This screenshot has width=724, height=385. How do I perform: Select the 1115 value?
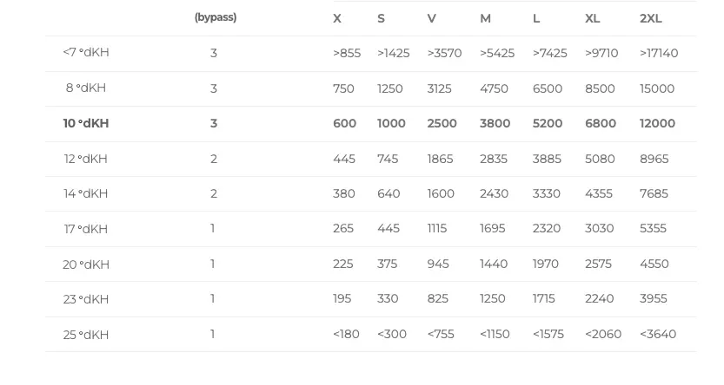[x=437, y=229]
